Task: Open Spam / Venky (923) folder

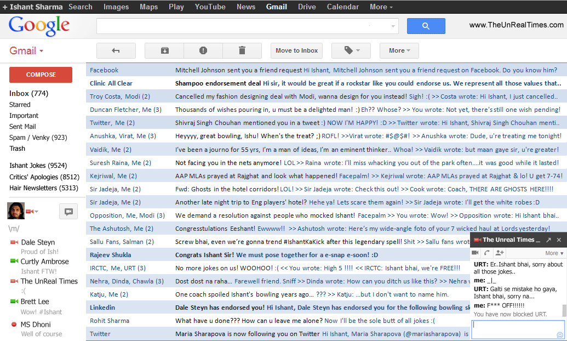Action: (x=38, y=138)
